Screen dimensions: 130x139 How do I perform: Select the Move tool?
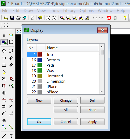tap(4, 51)
